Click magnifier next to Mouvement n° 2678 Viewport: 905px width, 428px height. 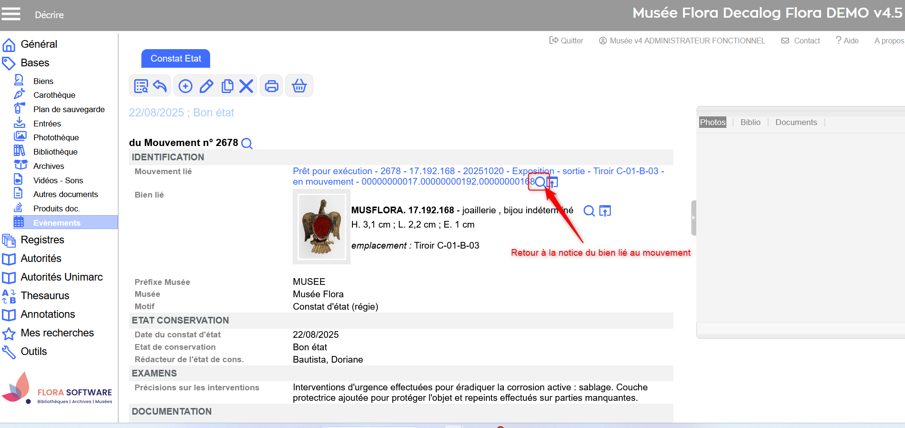(247, 143)
